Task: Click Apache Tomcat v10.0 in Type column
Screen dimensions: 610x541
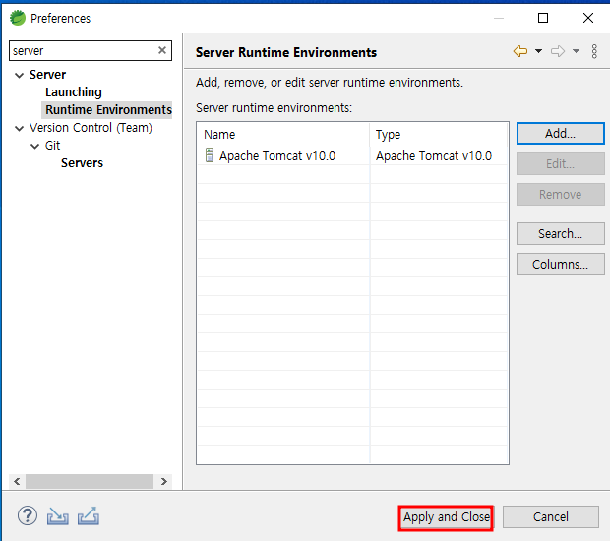Action: [x=434, y=156]
